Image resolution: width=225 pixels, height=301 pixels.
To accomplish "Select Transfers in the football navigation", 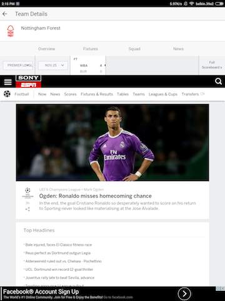I will pyautogui.click(x=190, y=94).
